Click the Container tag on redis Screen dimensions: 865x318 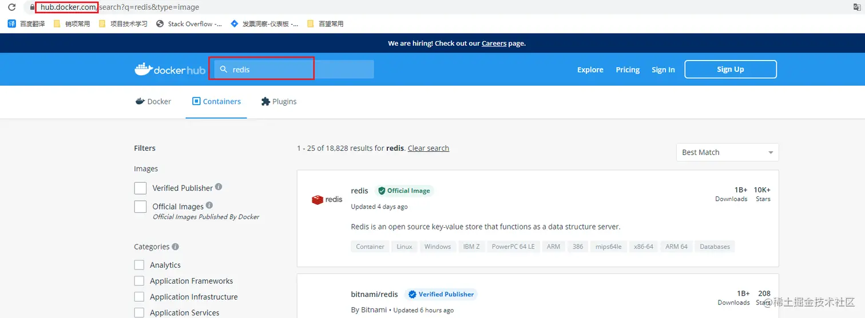tap(370, 247)
